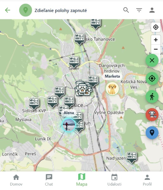Open Alena's profile photo marker
This screenshot has height=190, width=163.
point(69,125)
